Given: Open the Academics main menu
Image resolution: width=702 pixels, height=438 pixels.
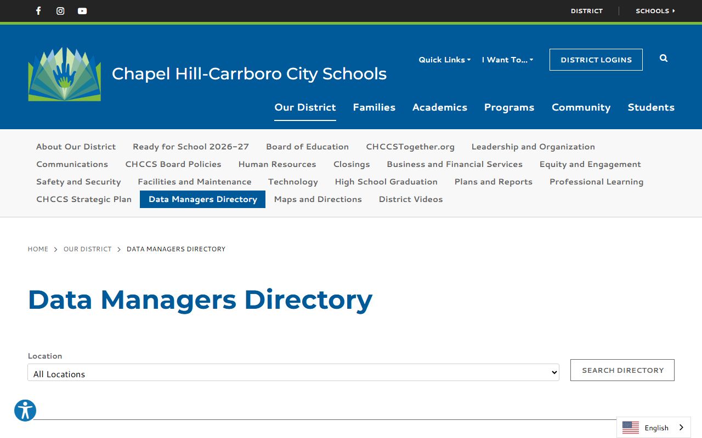Looking at the screenshot, I should tap(440, 107).
